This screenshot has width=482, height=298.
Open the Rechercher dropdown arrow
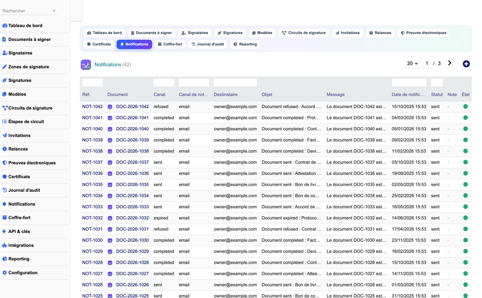tap(54, 11)
